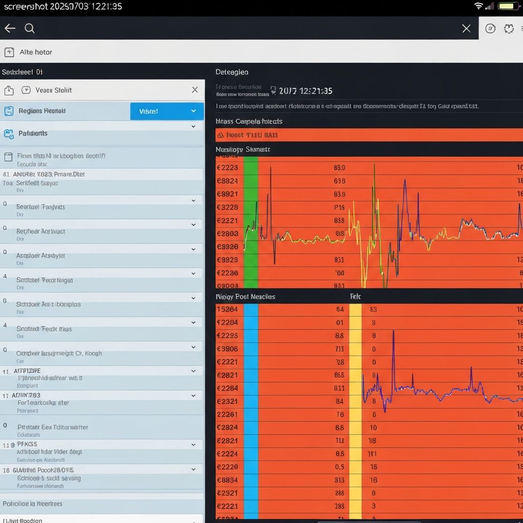The height and width of the screenshot is (523, 523).
Task: Click the Pafidiertts icon in sidebar
Action: pos(9,134)
